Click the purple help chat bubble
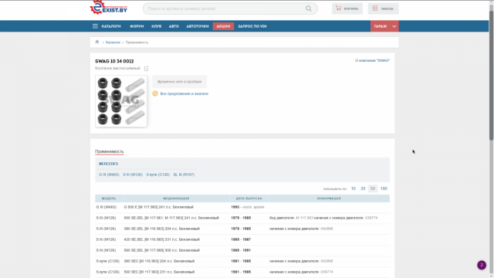 click(482, 265)
